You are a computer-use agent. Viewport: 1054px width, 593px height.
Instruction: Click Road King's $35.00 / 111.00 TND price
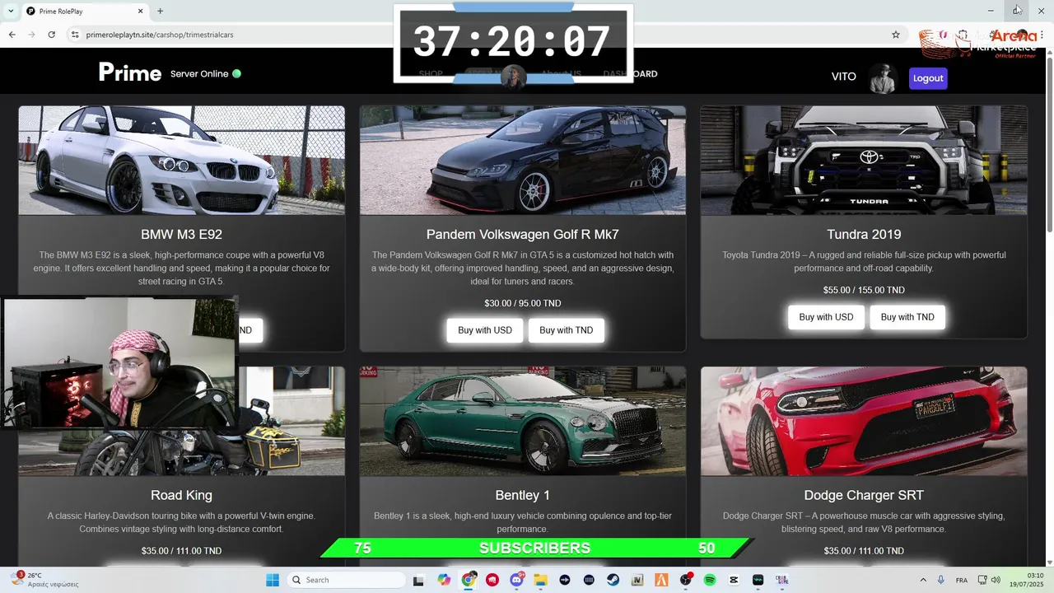coord(181,551)
